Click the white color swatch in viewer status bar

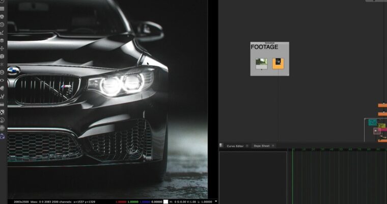[166, 202]
